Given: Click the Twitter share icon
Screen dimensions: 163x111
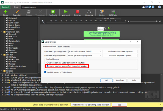Looking at the screenshot, I should [150, 7].
